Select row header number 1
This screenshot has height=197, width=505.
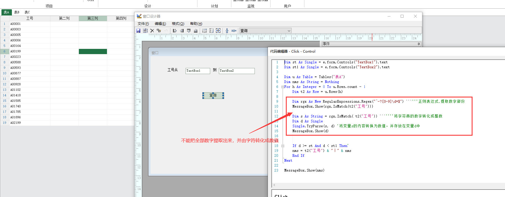click(4, 24)
